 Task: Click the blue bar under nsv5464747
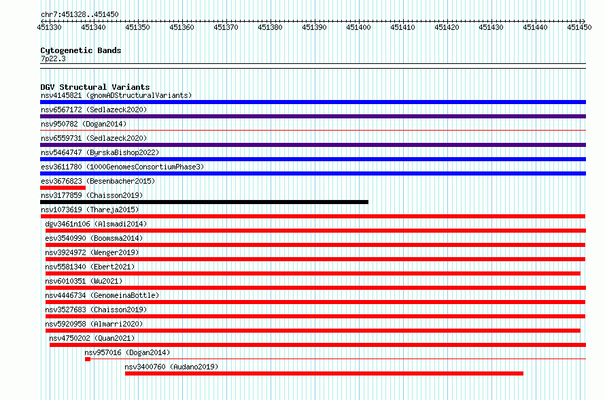click(x=313, y=159)
